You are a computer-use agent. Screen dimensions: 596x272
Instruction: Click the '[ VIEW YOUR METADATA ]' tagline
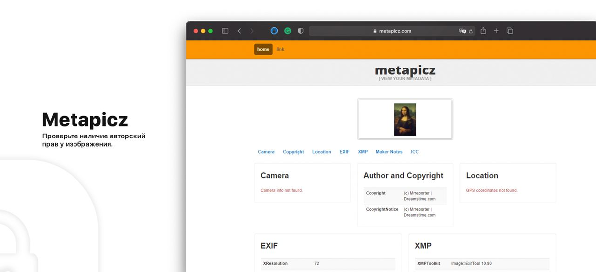tap(405, 79)
